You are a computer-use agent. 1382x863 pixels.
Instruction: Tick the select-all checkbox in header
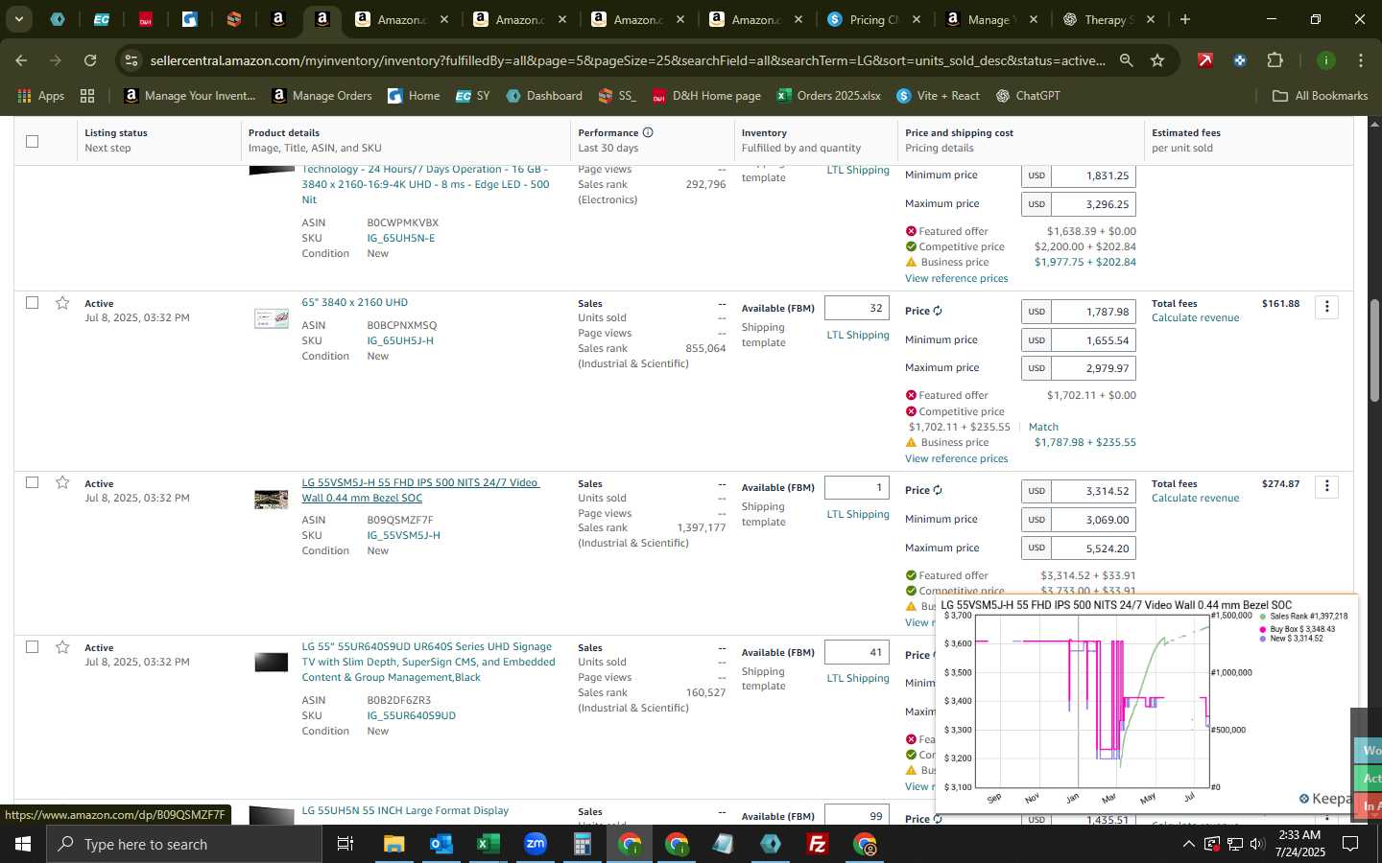pyautogui.click(x=32, y=141)
